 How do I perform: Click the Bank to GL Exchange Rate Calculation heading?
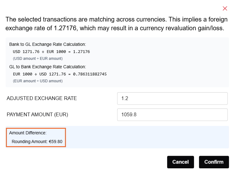click(x=47, y=44)
